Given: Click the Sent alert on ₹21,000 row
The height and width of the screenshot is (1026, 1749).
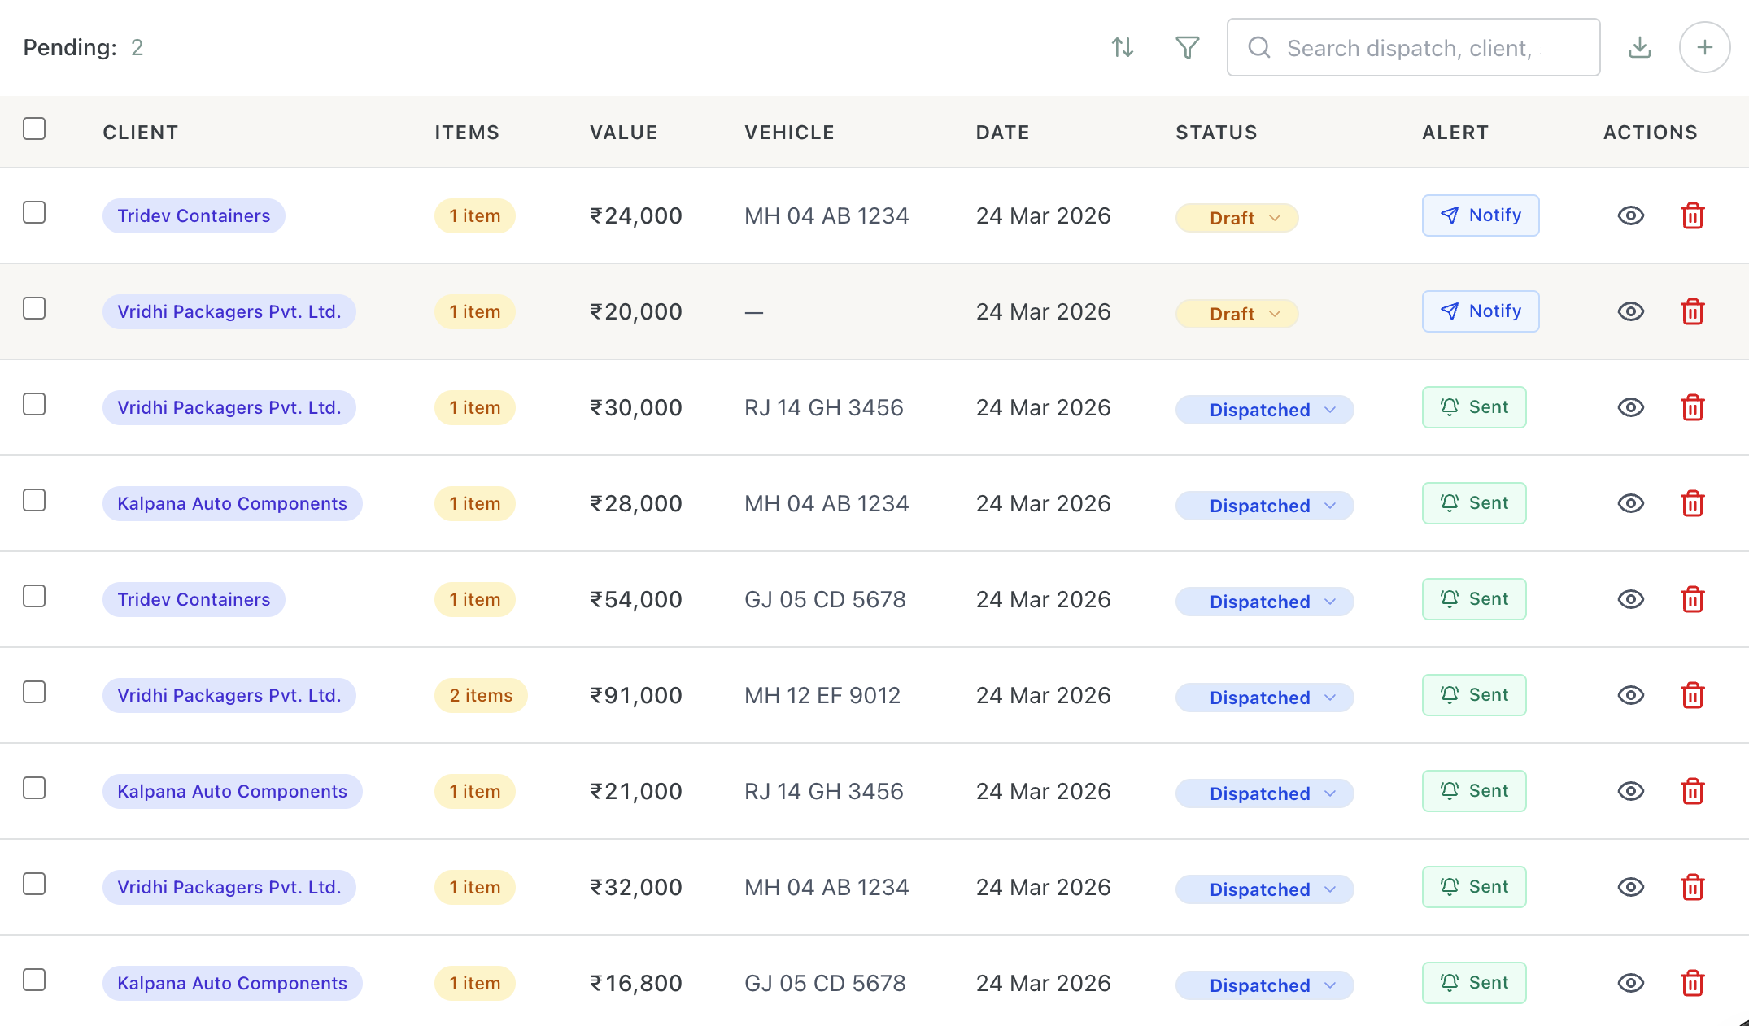Looking at the screenshot, I should coord(1473,791).
